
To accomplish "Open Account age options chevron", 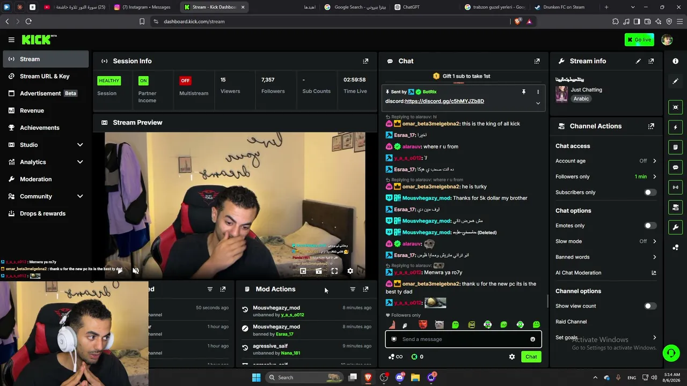I will point(654,161).
